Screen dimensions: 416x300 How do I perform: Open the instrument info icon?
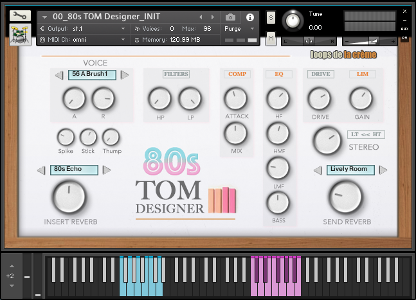pyautogui.click(x=249, y=17)
